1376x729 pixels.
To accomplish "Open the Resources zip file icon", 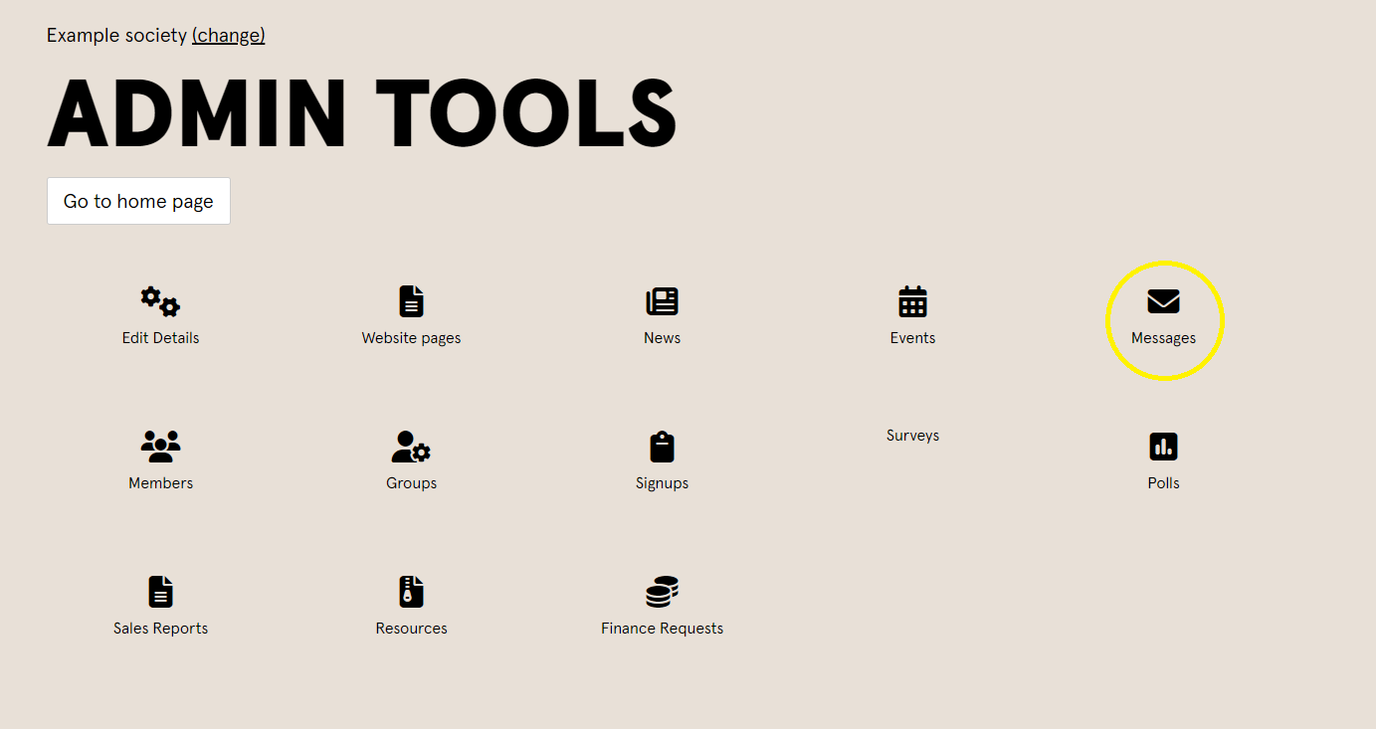I will (x=411, y=592).
